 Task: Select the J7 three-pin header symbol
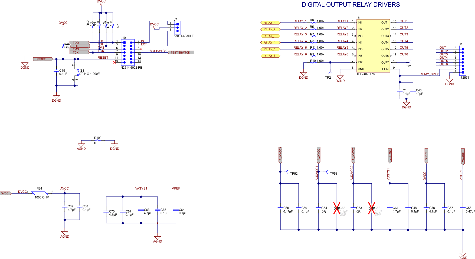177,27
